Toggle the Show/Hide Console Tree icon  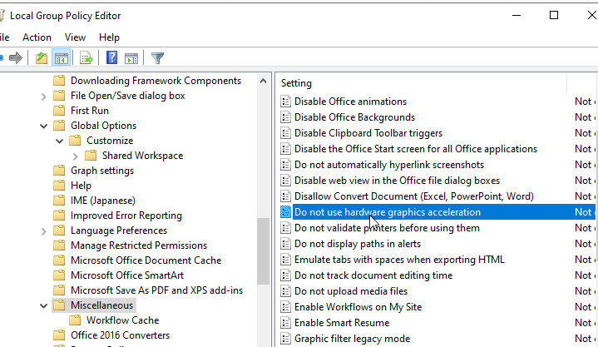[61, 58]
